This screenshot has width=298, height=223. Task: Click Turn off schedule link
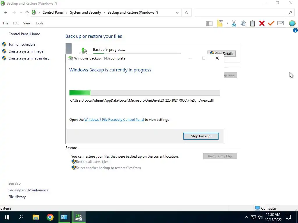[x=22, y=44]
